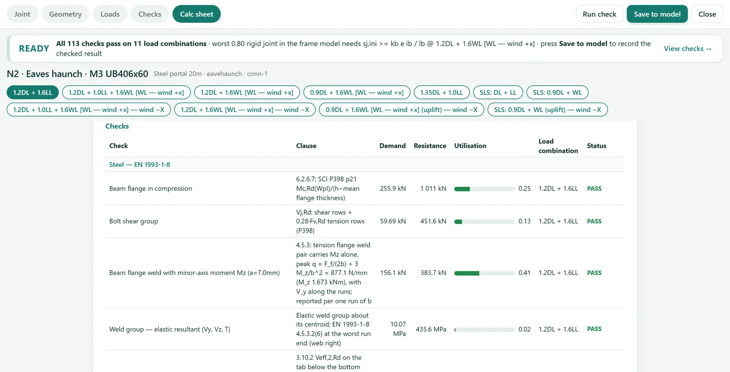Click the Status column header
Screen dimensions: 730x372
pyautogui.click(x=596, y=146)
